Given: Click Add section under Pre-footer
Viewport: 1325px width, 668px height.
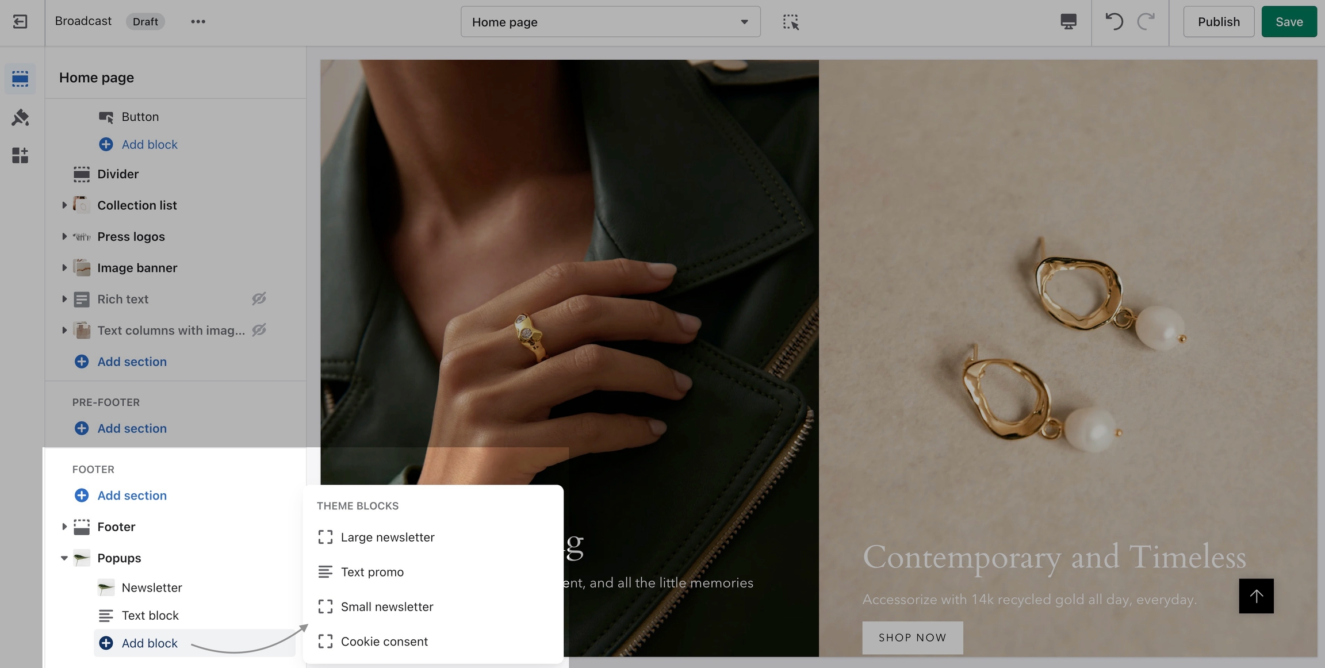Looking at the screenshot, I should (x=131, y=428).
